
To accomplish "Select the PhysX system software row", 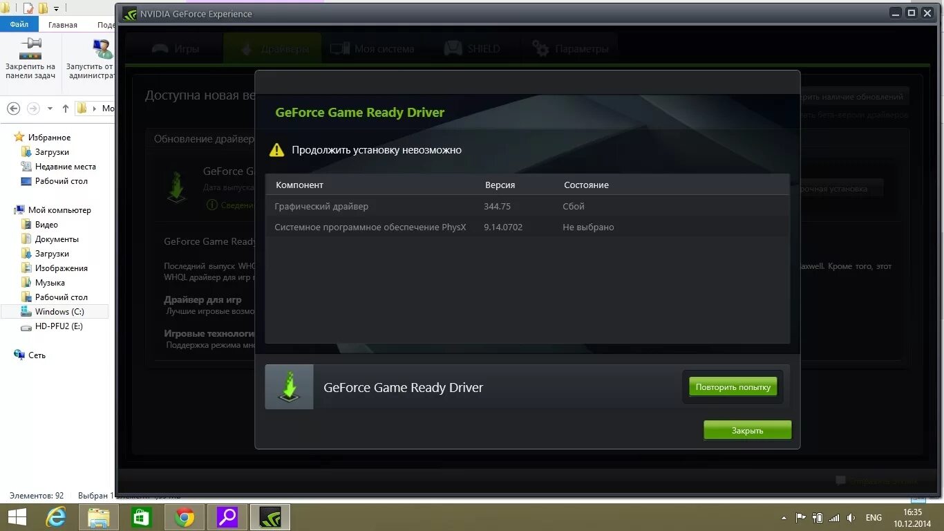I will [x=527, y=227].
